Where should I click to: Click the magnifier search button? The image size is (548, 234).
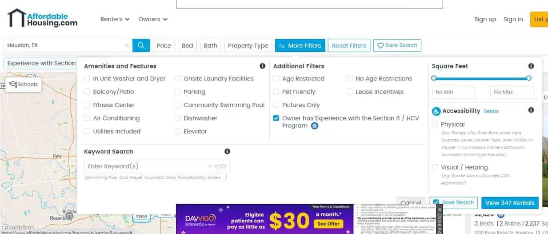click(x=141, y=45)
